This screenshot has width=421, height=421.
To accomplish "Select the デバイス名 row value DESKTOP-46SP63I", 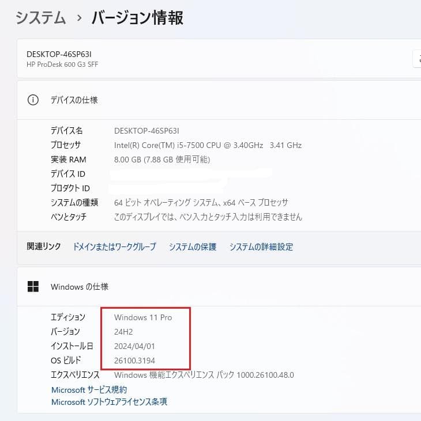I will coord(146,131).
